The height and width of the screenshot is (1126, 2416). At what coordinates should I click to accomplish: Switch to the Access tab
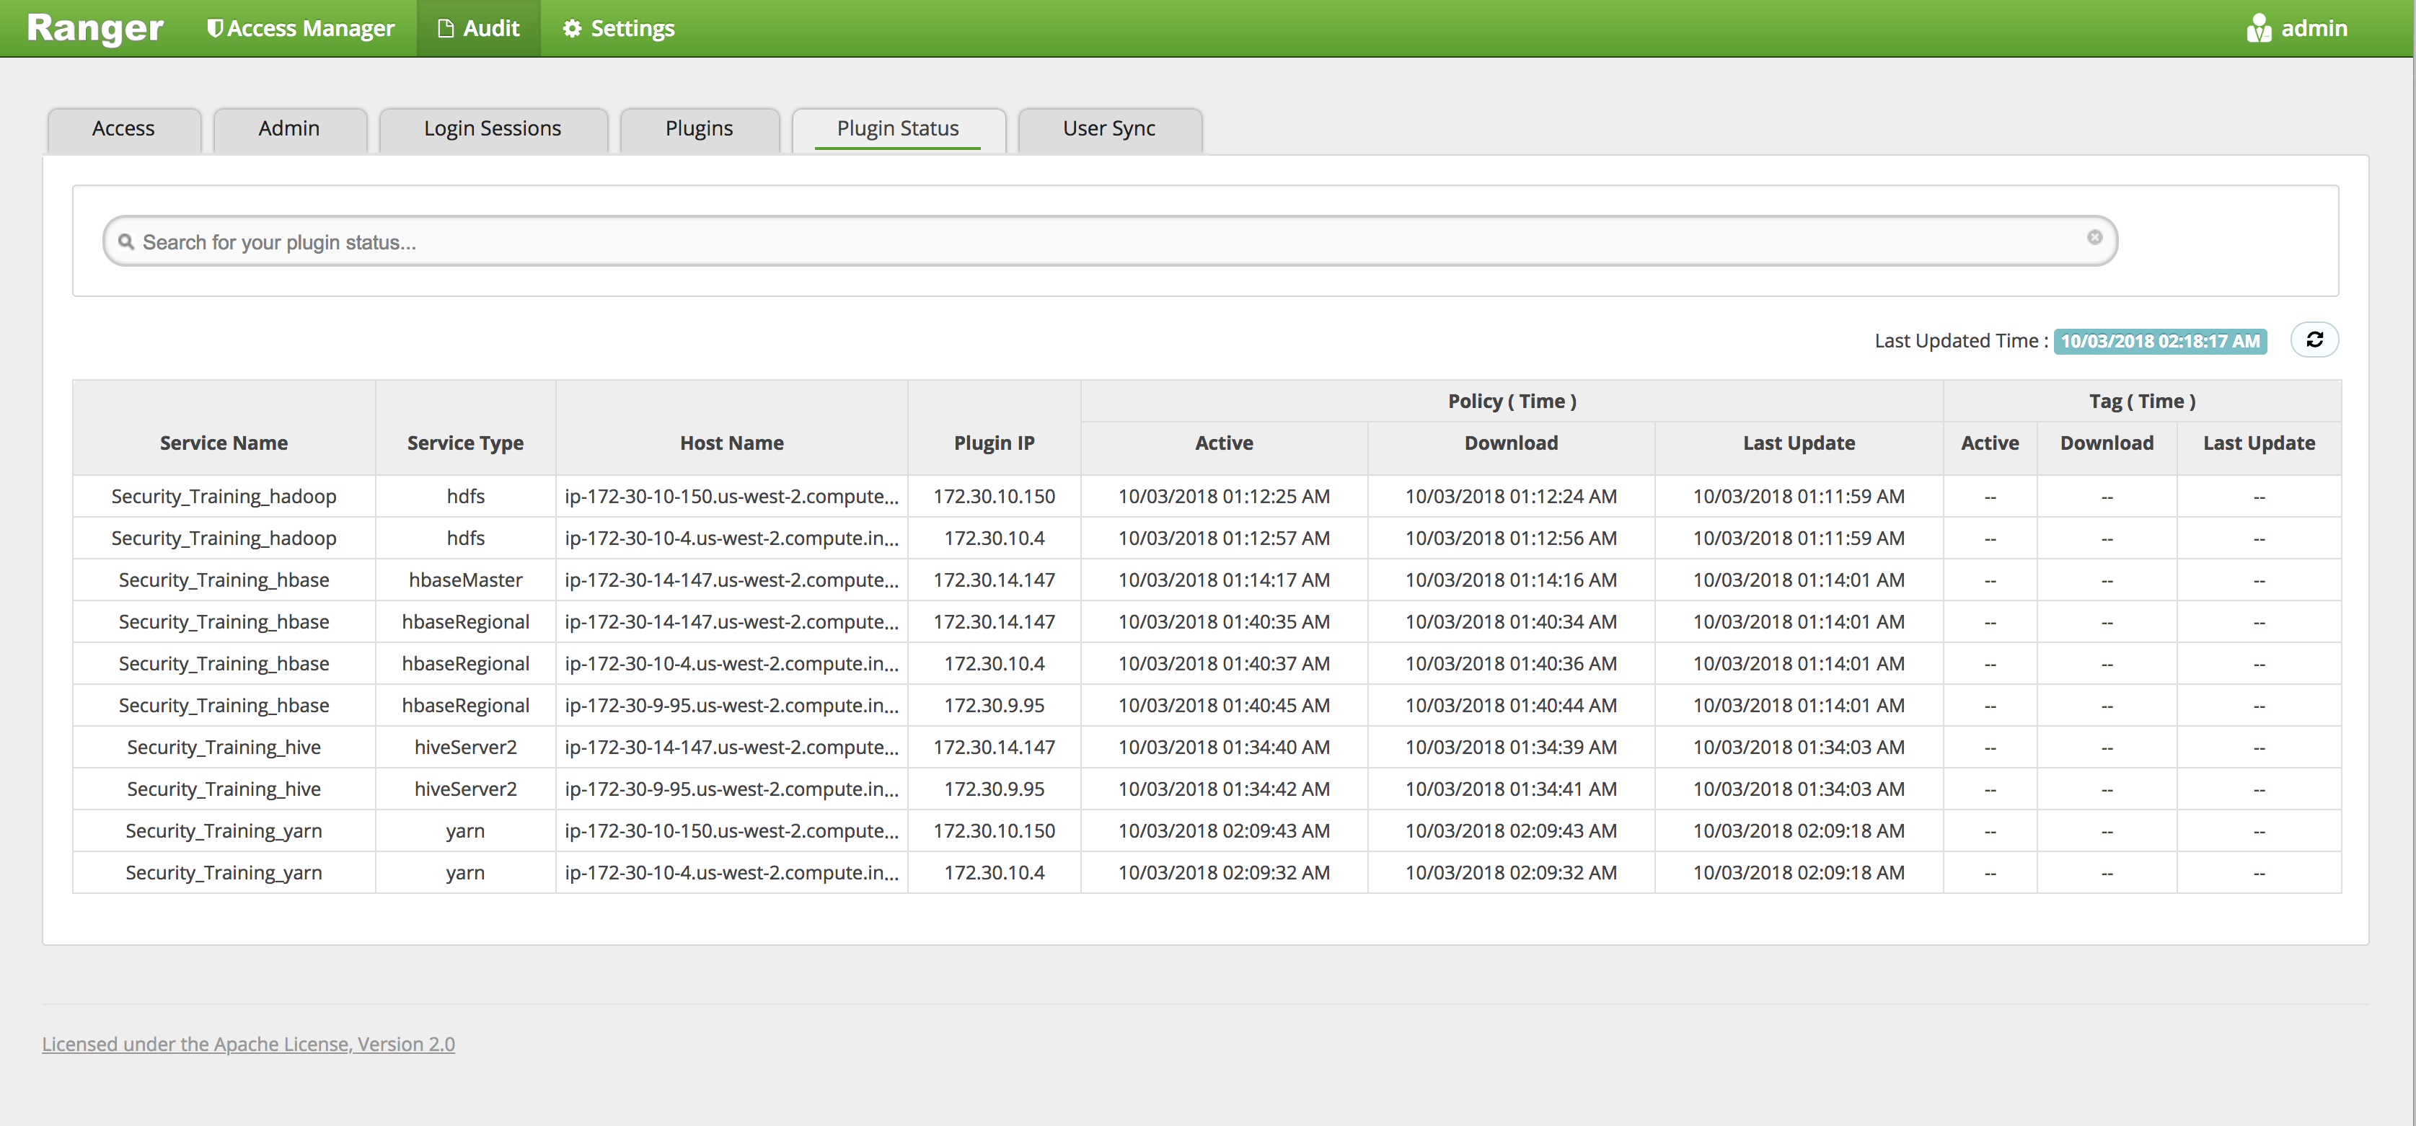[123, 128]
